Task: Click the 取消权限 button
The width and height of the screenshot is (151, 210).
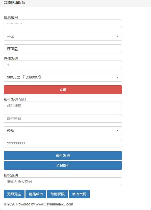Action: [58, 194]
